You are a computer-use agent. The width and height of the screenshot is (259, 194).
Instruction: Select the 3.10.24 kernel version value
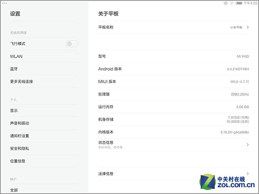click(235, 132)
